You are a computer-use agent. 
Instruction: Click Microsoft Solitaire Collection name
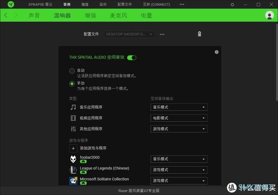pyautogui.click(x=104, y=179)
